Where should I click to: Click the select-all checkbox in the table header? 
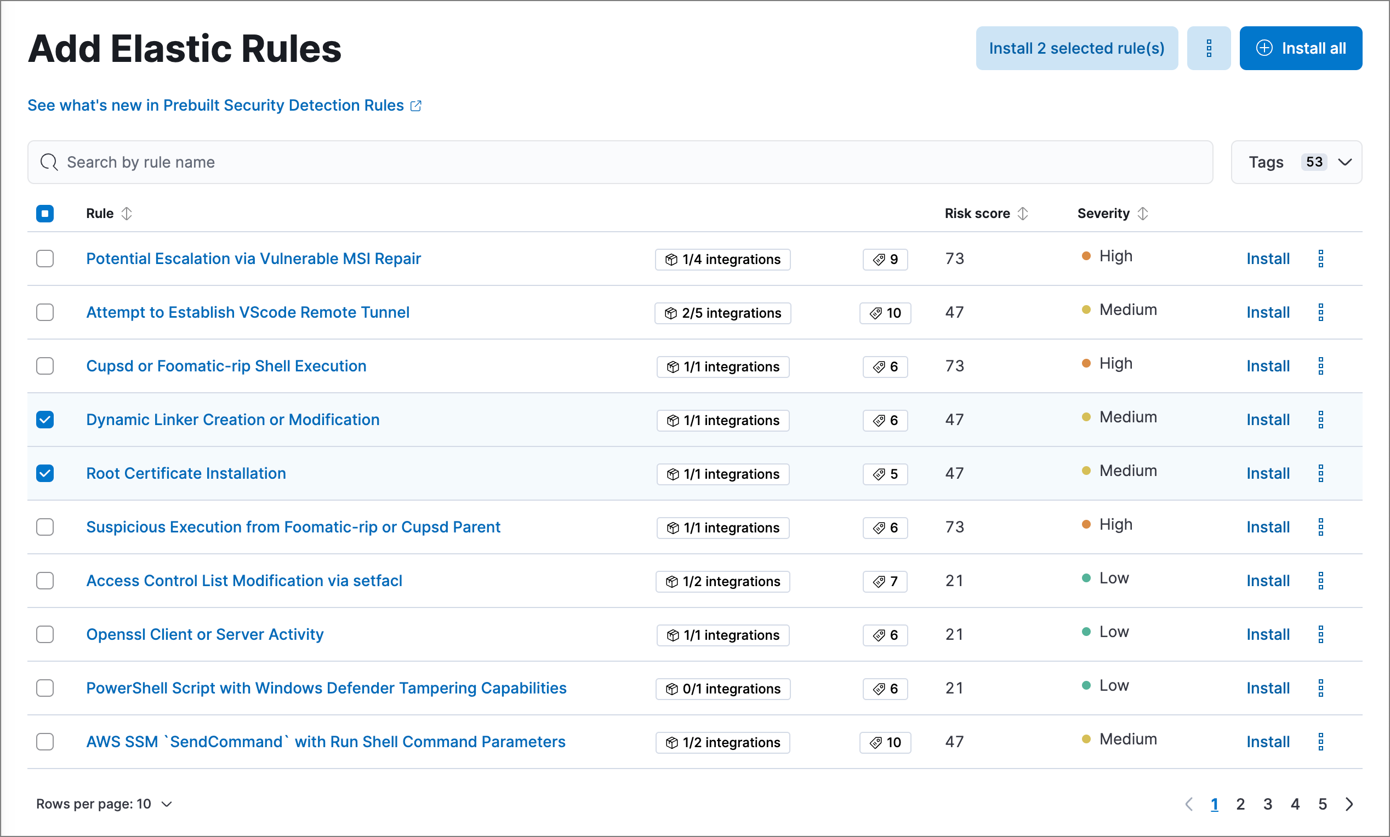44,213
